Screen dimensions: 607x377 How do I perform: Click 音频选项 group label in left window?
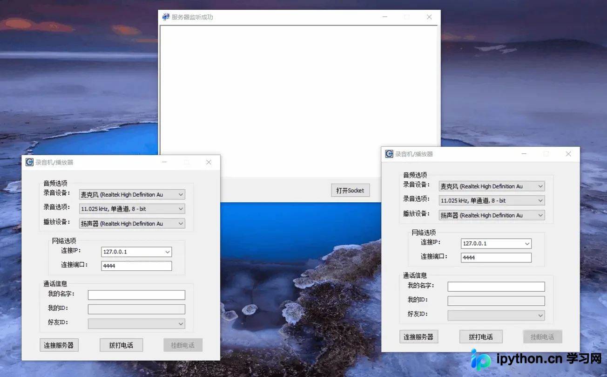[x=55, y=183]
